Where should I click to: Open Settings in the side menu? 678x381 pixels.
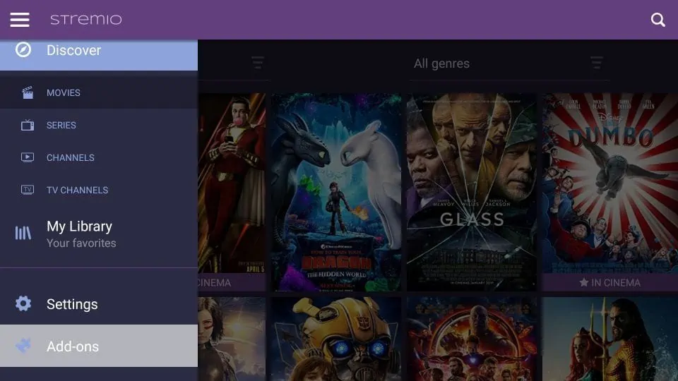tap(99, 303)
